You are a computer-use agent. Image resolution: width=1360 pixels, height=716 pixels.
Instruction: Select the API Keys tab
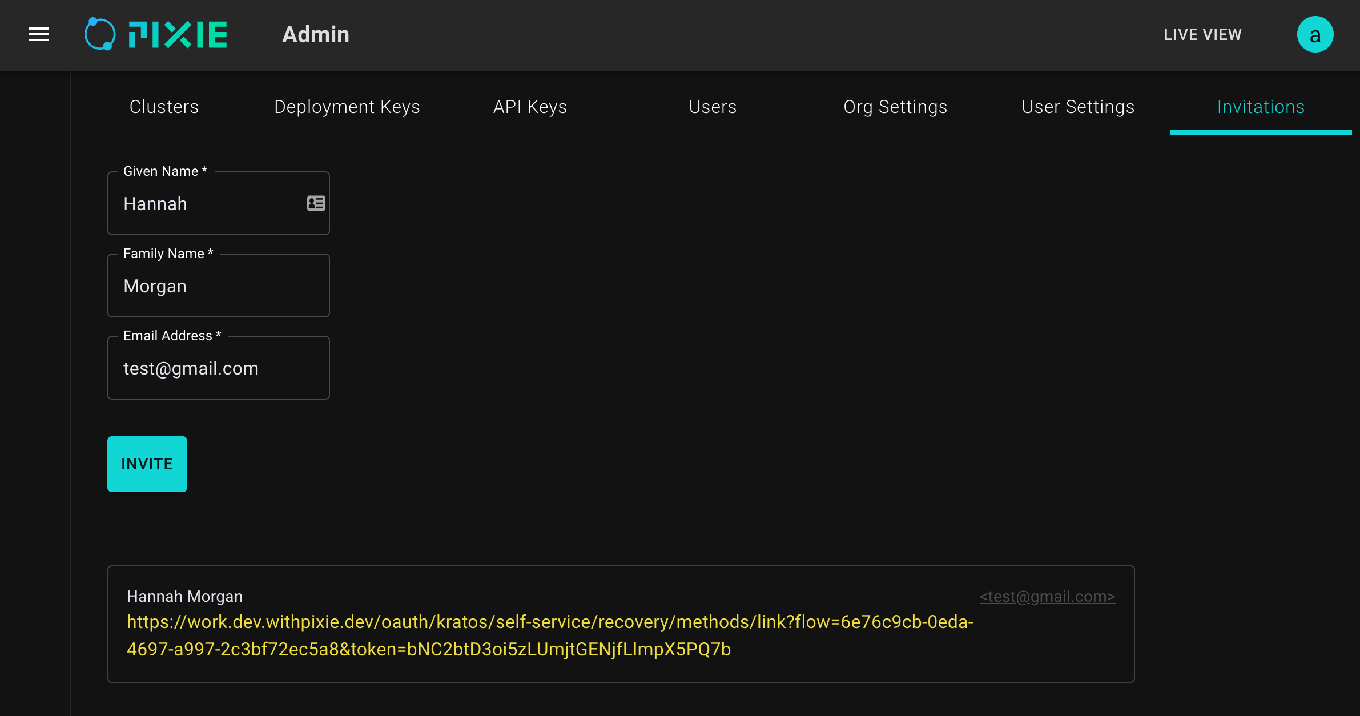[x=530, y=107]
